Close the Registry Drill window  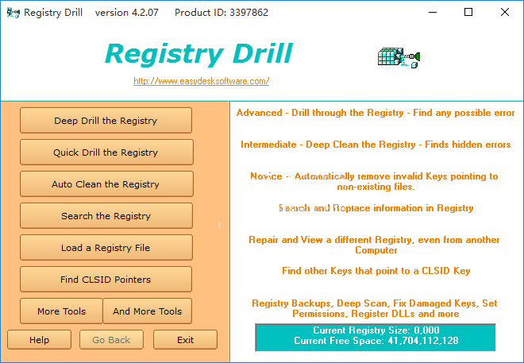505,13
